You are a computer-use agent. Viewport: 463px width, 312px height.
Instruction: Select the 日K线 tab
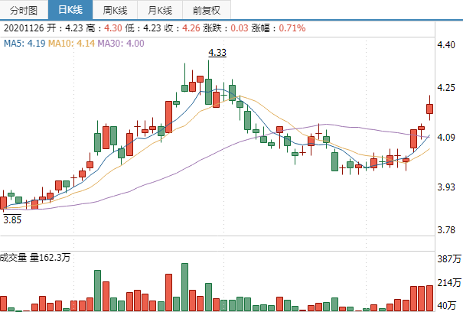[70, 10]
